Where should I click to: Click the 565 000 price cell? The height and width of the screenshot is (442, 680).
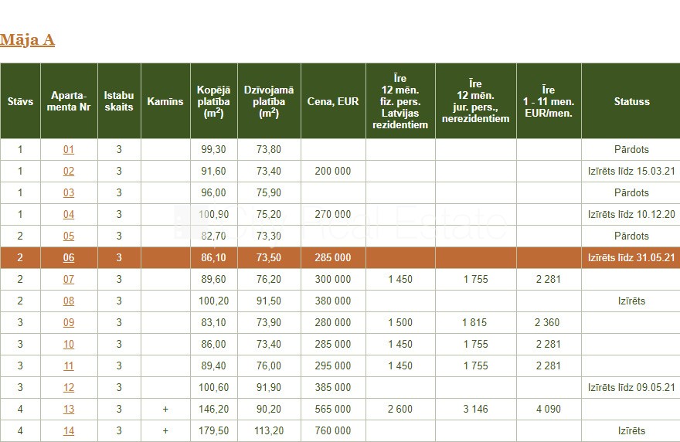pos(333,410)
